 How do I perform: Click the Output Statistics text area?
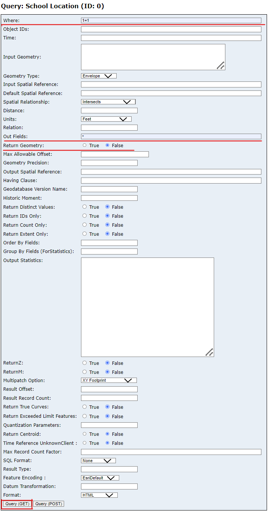click(147, 307)
